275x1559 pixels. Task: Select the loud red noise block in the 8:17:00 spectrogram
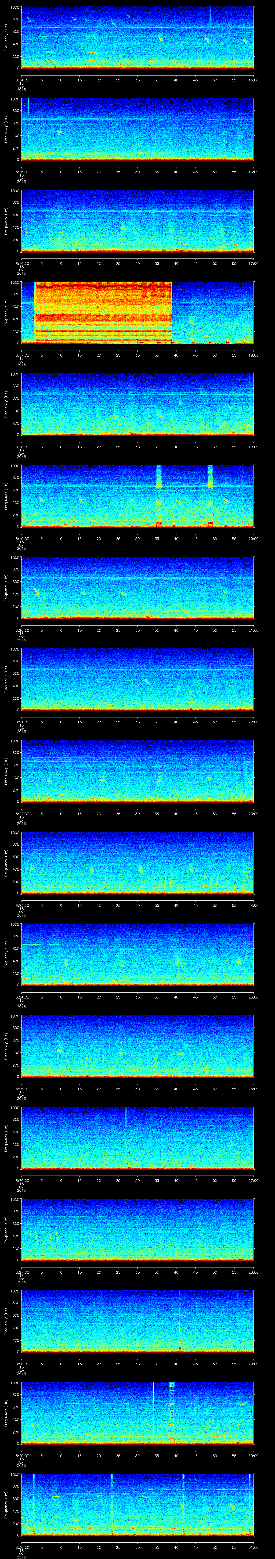[x=103, y=312]
